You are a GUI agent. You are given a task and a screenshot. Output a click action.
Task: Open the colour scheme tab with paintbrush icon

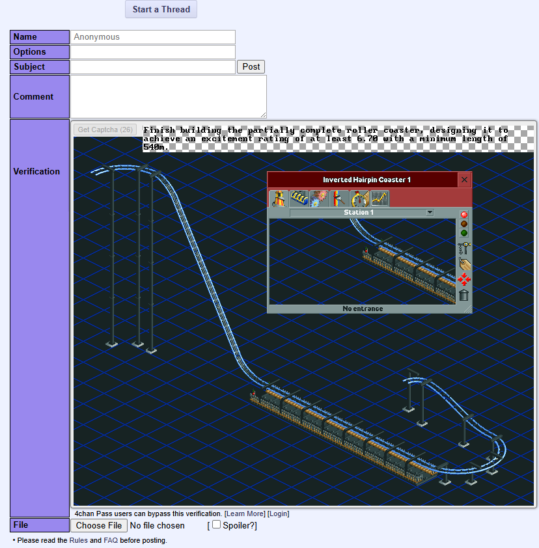(x=339, y=199)
